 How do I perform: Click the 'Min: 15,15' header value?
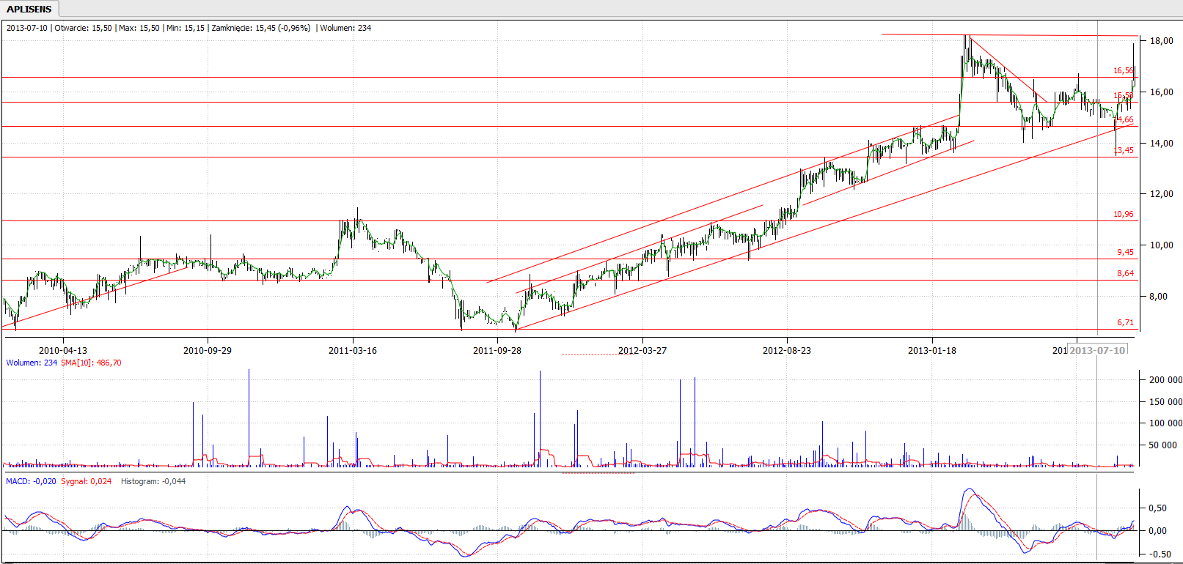(x=186, y=28)
